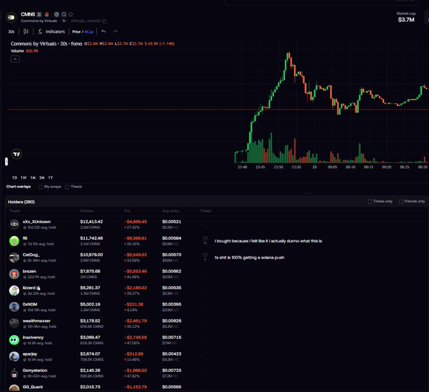429x392 pixels.
Task: Click thesis 'ts shit is 100% getting a solana push'
Action: point(250,258)
